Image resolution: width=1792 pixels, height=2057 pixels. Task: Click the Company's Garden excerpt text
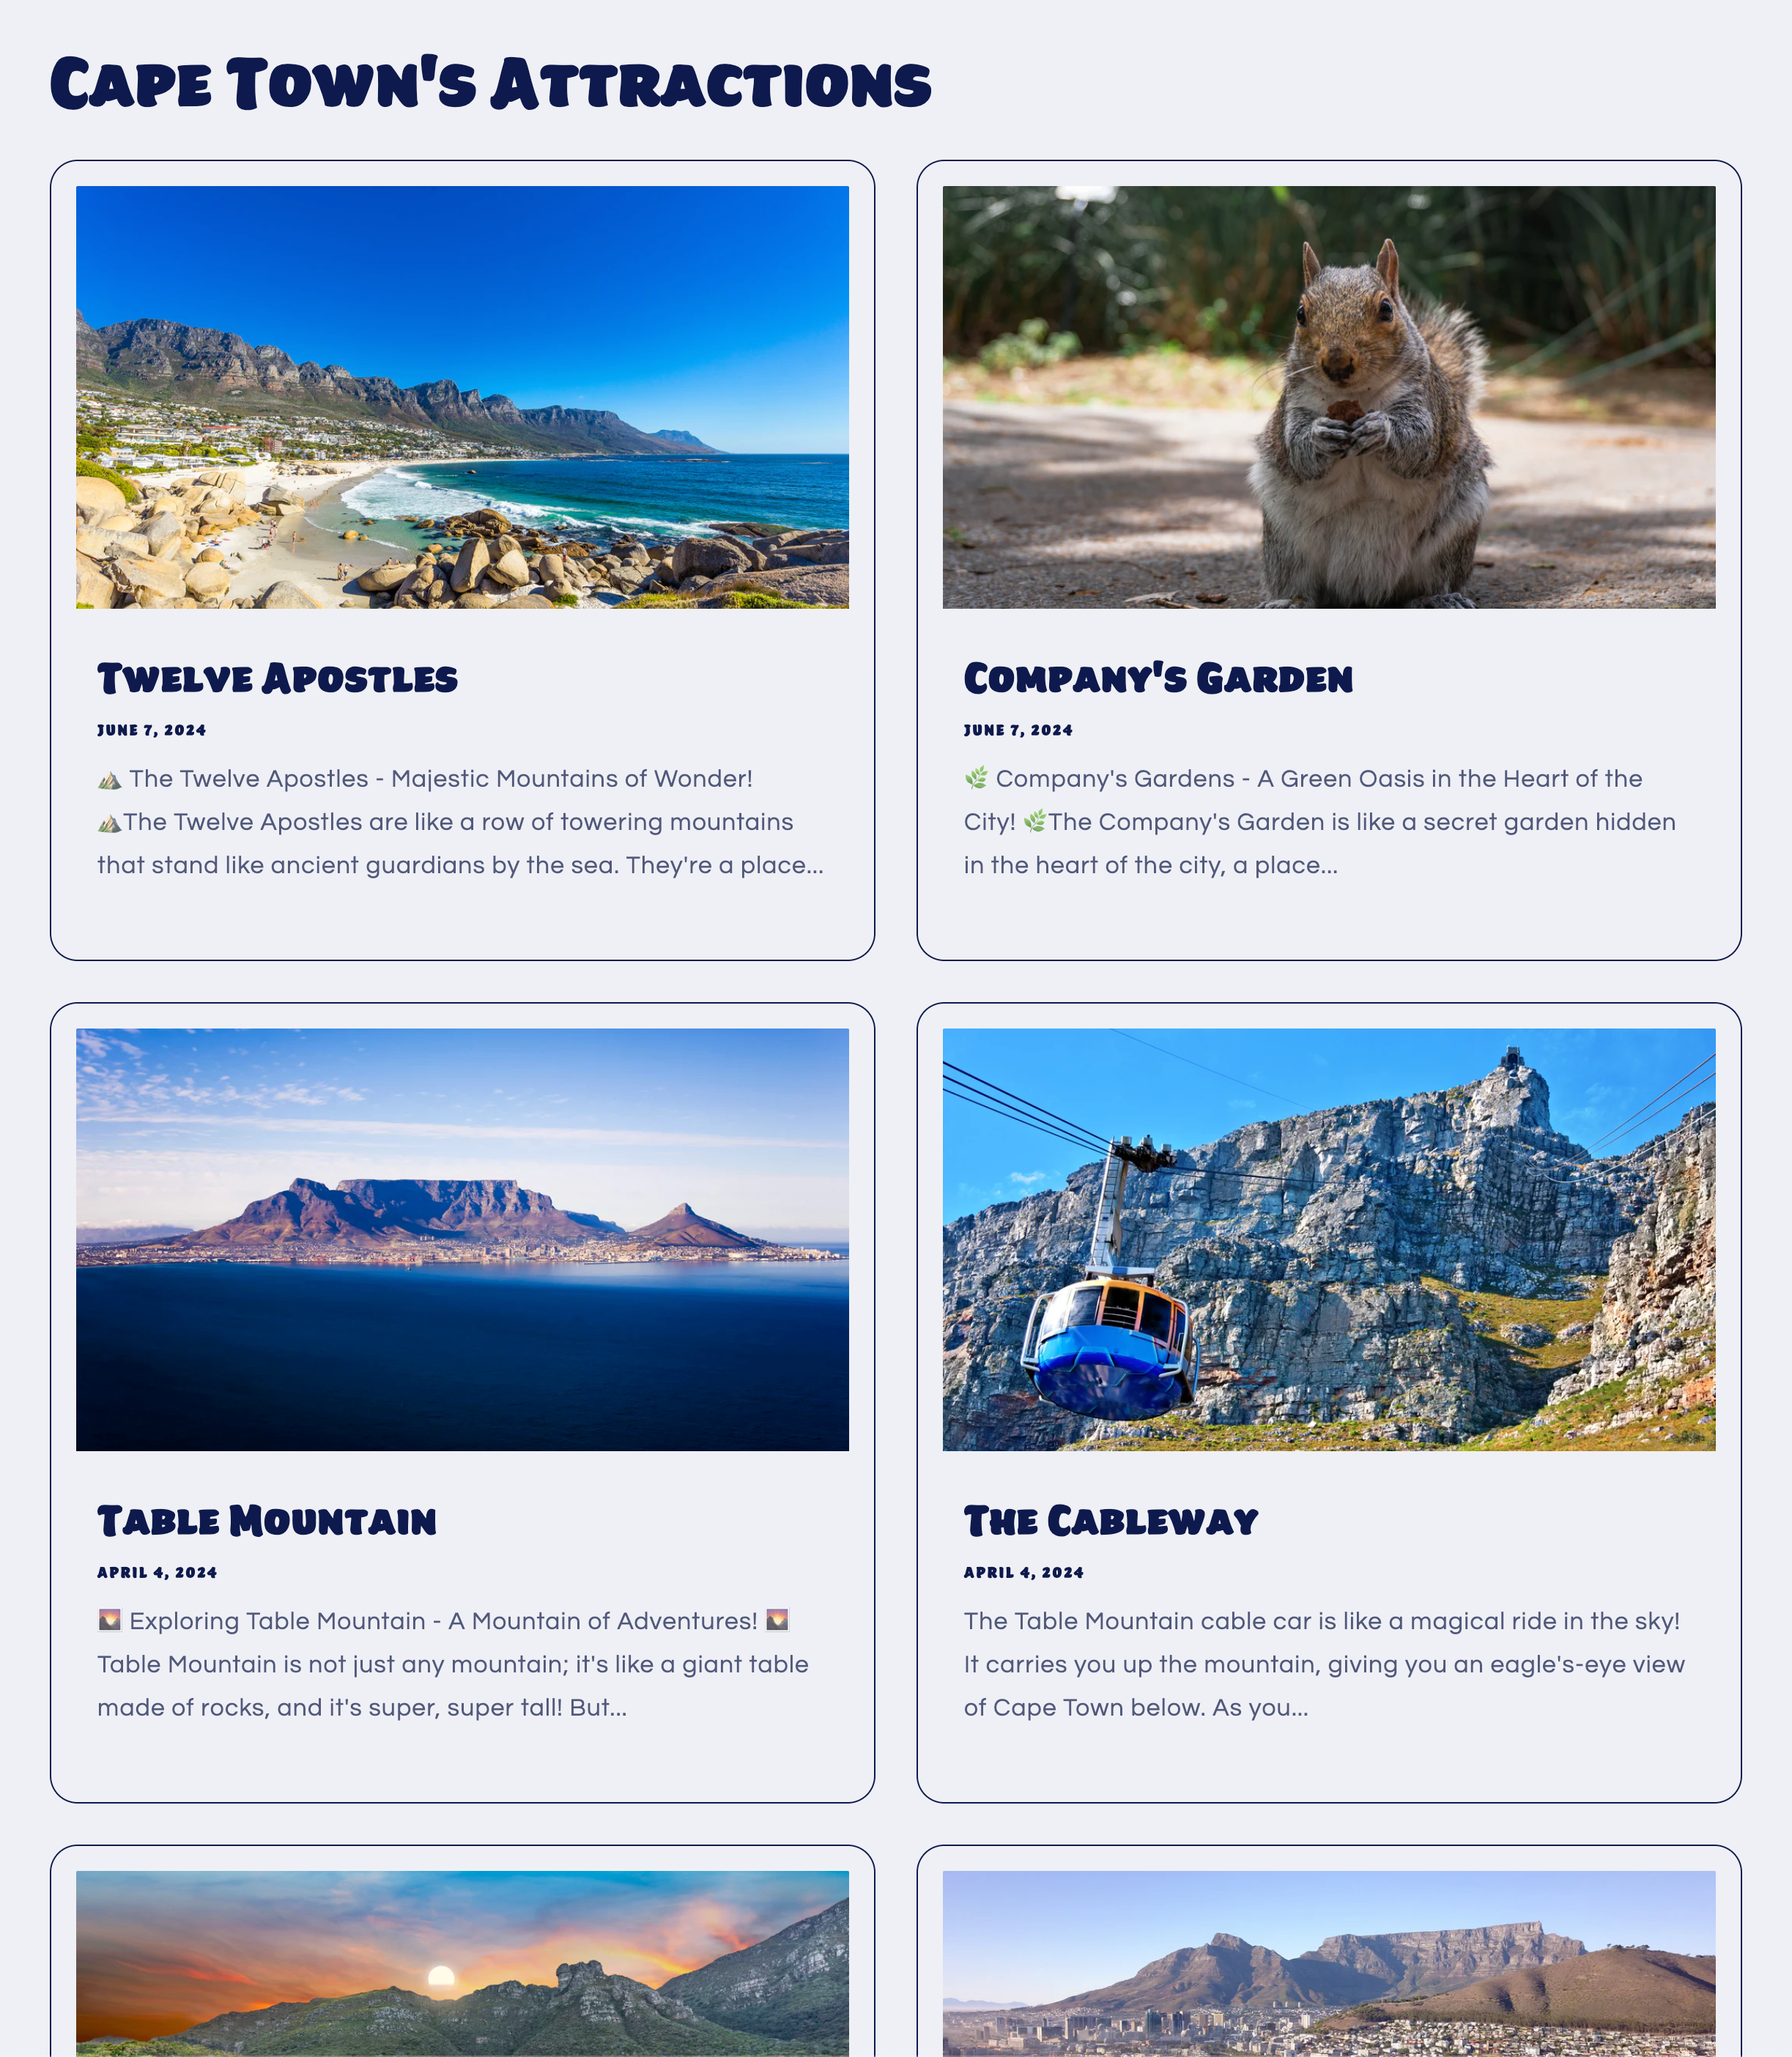(1320, 822)
